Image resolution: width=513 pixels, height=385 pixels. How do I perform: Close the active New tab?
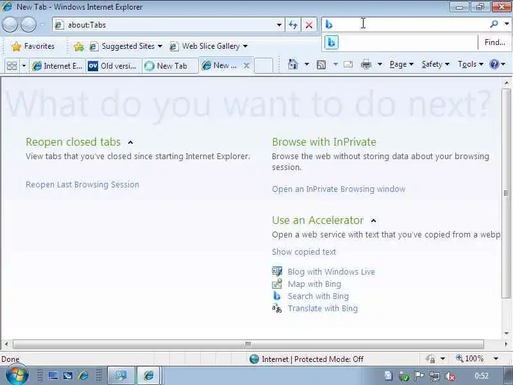click(x=247, y=65)
